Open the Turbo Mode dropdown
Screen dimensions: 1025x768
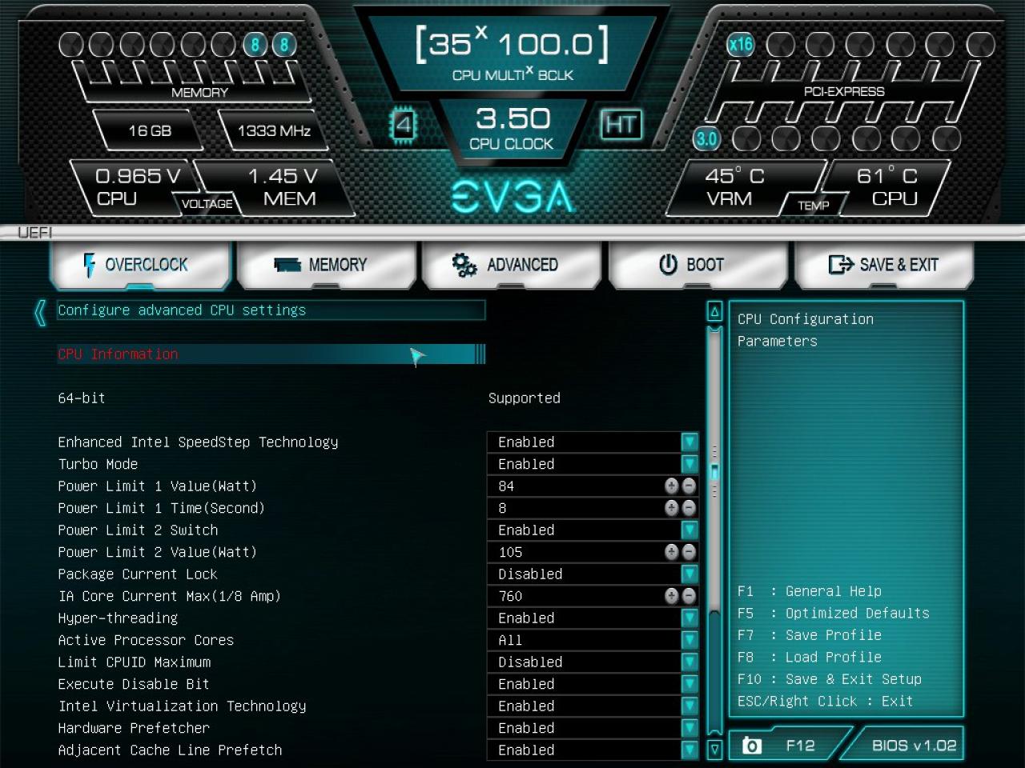[x=689, y=464]
